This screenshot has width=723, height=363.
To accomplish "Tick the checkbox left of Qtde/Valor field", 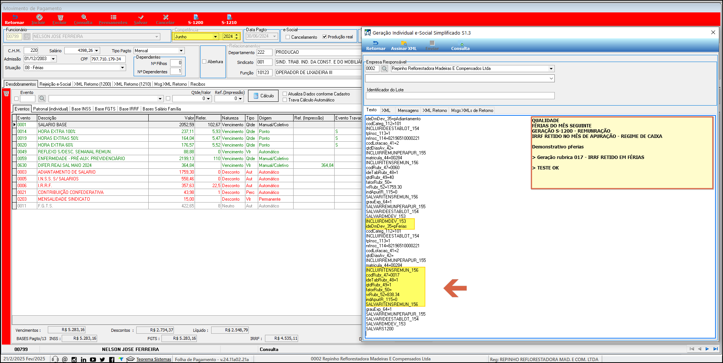I will coord(168,98).
